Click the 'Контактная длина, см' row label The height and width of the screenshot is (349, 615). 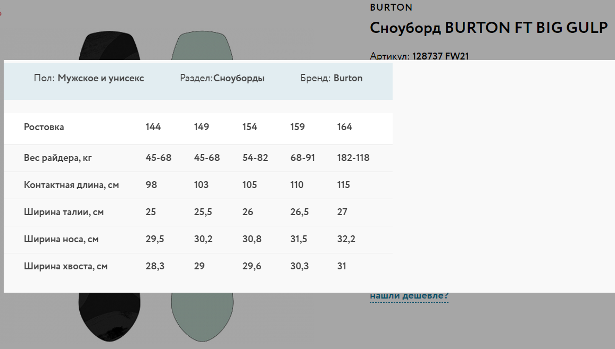[x=71, y=185]
